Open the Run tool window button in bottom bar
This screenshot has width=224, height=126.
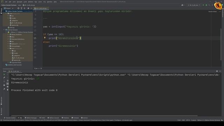[x=20, y=118]
